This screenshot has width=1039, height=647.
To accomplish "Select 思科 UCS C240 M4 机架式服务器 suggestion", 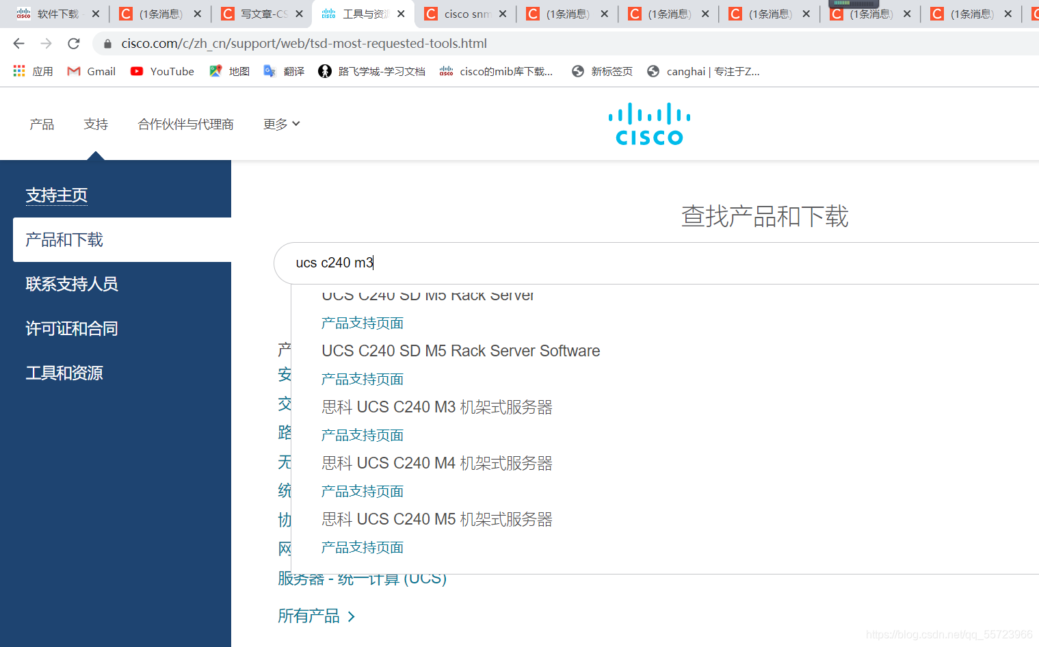I will coord(437,463).
